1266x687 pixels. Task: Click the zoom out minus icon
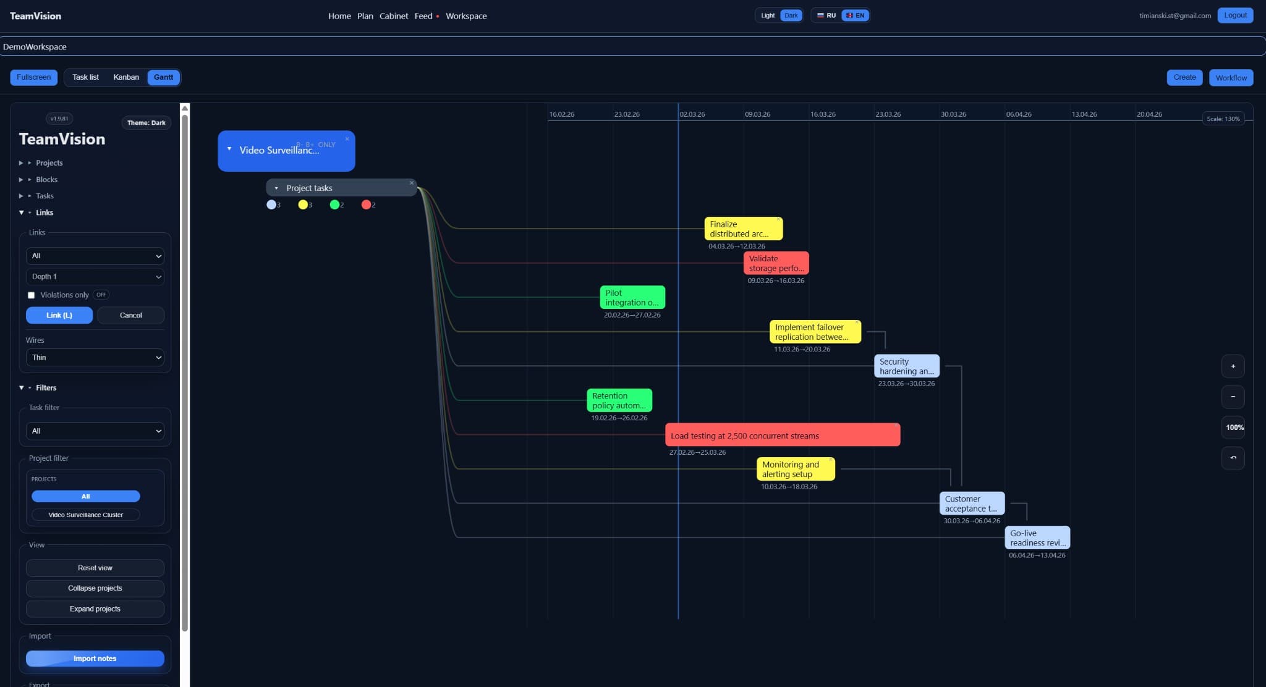coord(1233,396)
